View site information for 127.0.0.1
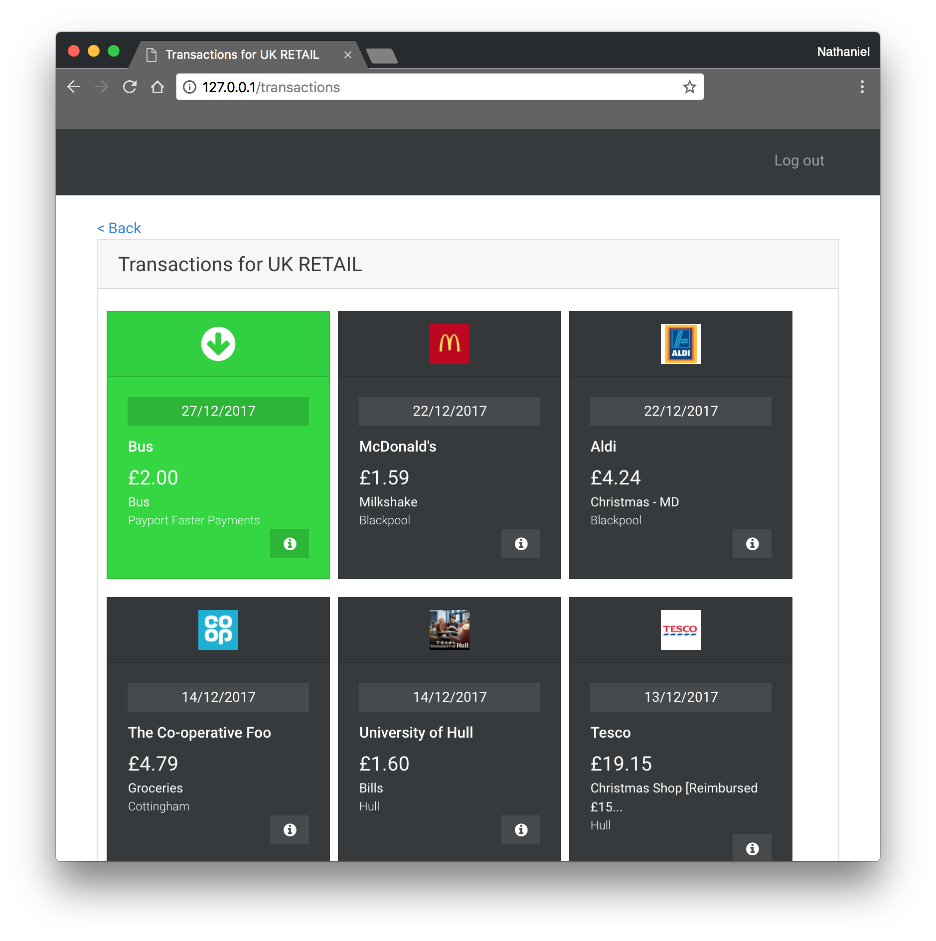The image size is (936, 941). [189, 87]
